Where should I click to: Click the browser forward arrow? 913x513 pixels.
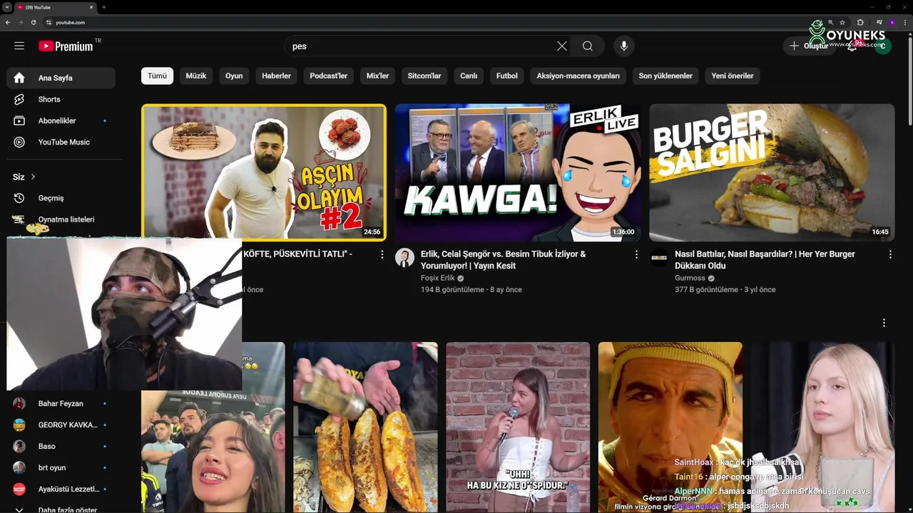click(x=20, y=22)
